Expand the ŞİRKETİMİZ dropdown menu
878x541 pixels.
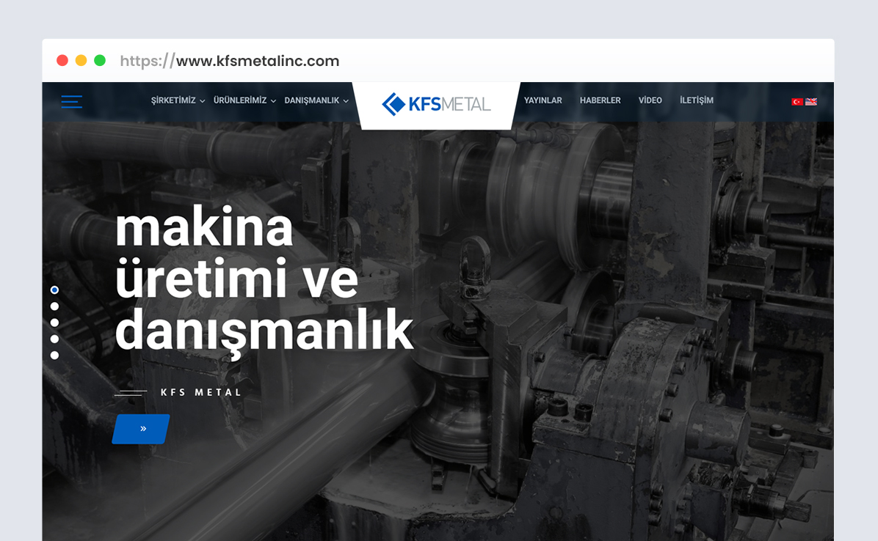pyautogui.click(x=178, y=100)
